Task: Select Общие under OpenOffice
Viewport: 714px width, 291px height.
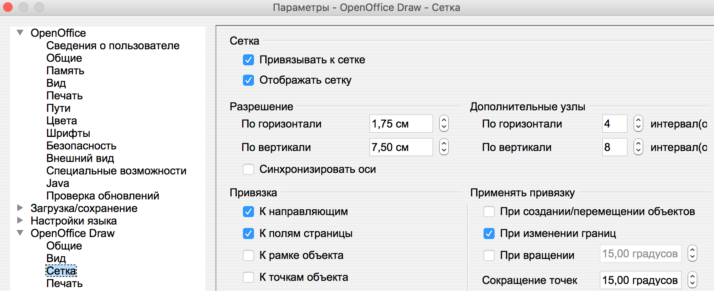Action: point(64,58)
